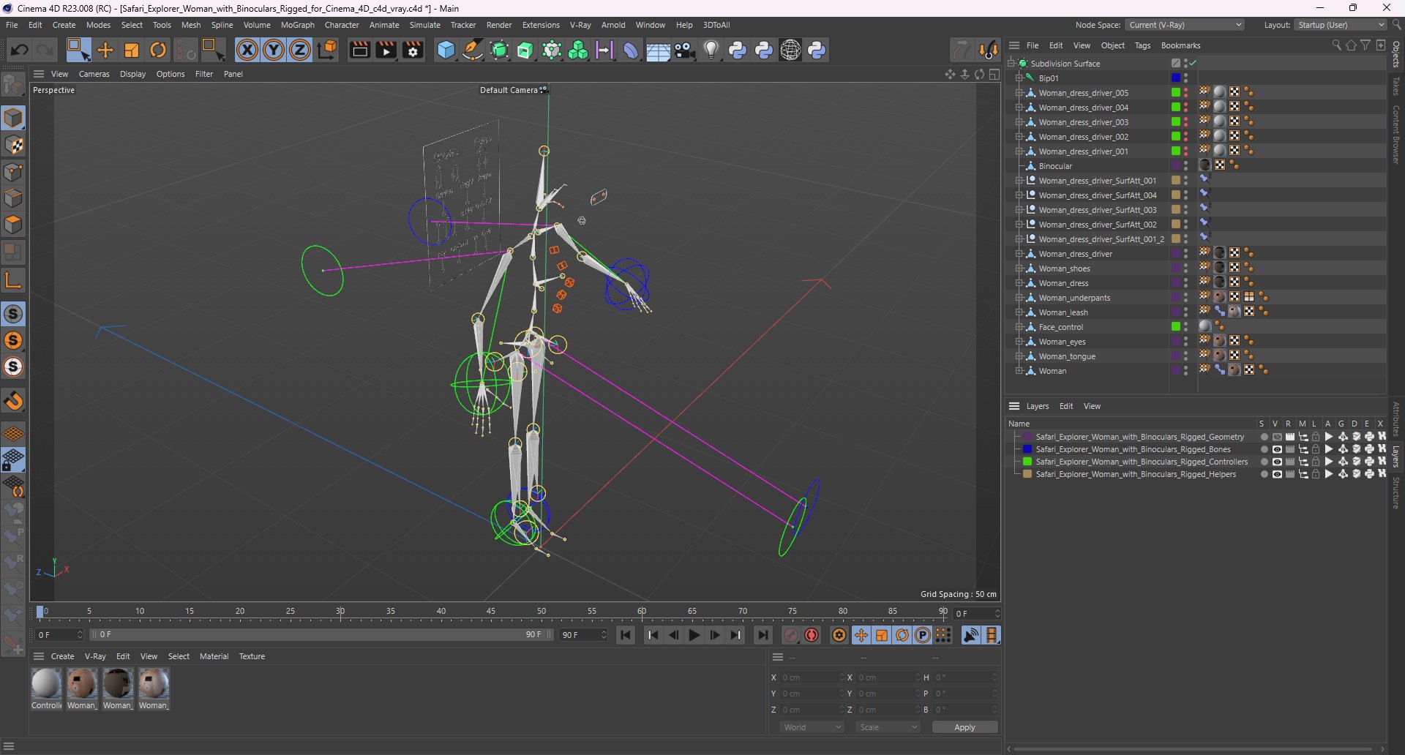Screen dimensions: 1405x755
Task: Add a Cube primitive from the toolbar
Action: (x=446, y=50)
